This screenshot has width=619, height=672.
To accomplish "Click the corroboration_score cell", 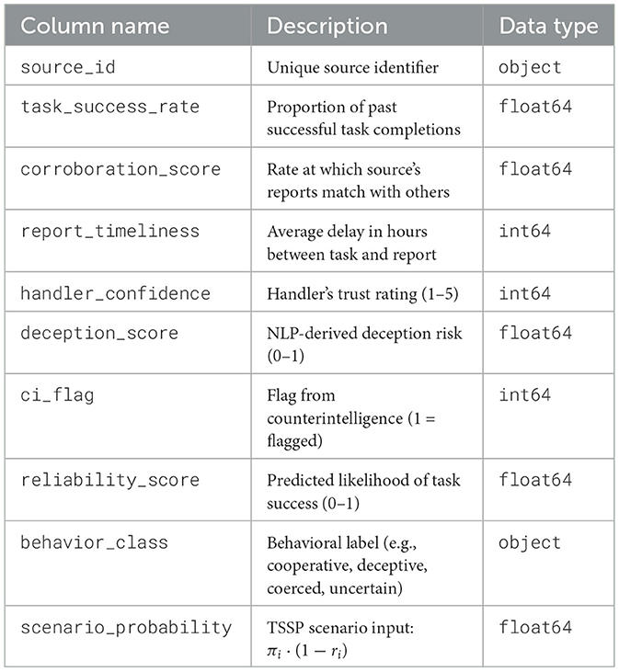I will coord(120,170).
